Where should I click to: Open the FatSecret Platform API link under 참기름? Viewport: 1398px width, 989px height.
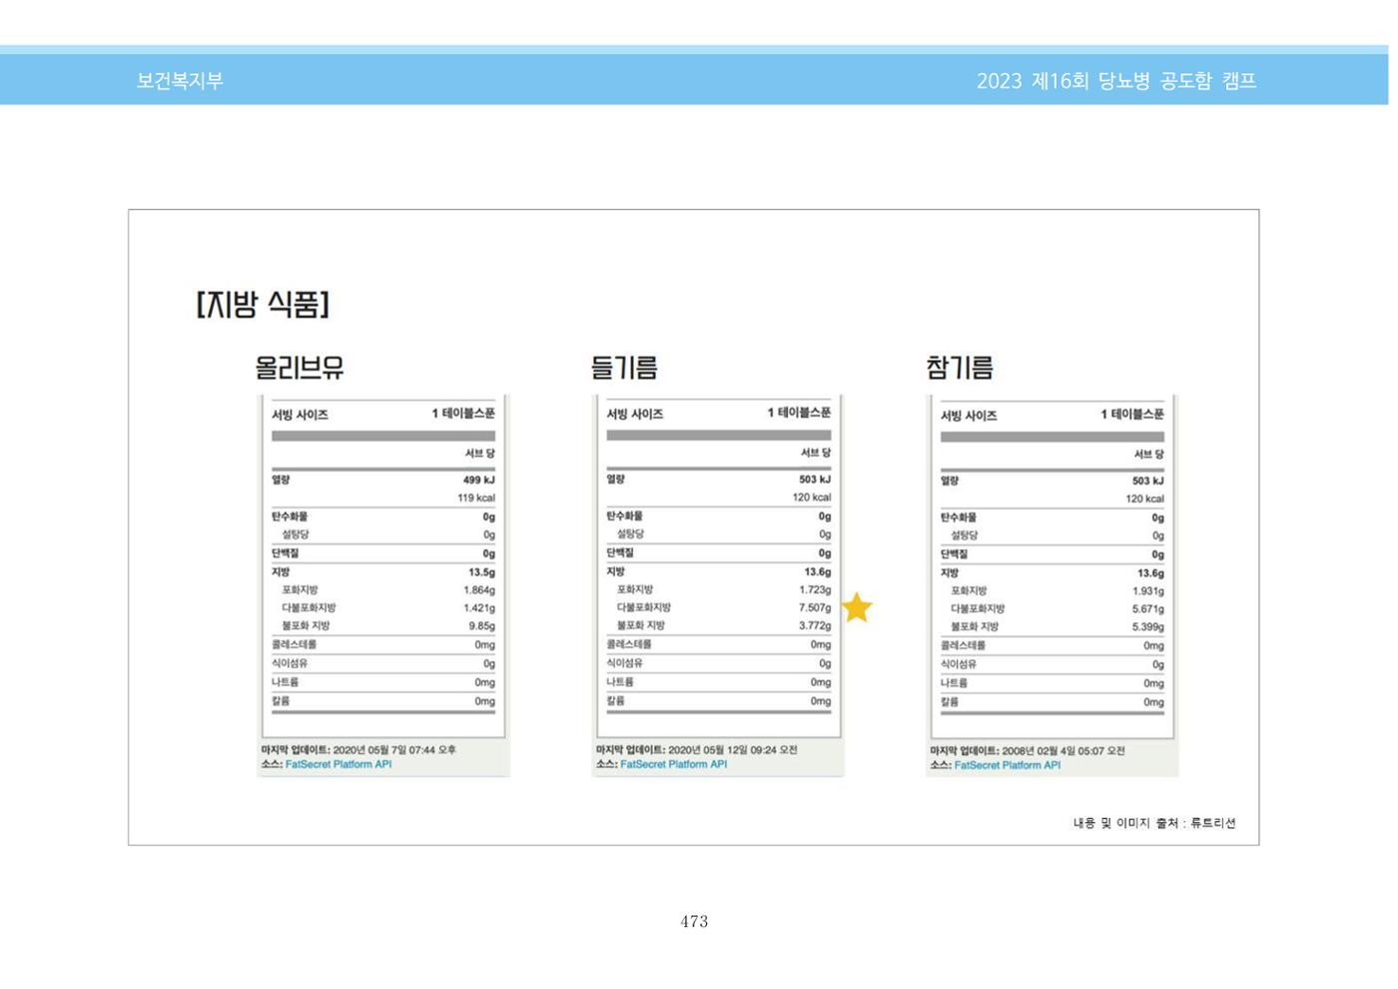[x=1008, y=765]
